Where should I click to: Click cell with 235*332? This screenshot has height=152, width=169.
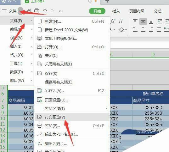tap(151, 107)
